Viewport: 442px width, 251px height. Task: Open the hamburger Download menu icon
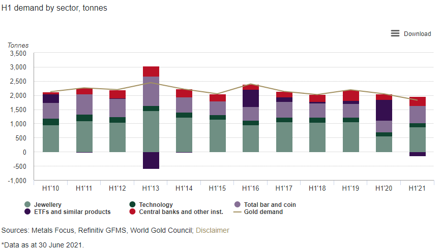pos(395,33)
